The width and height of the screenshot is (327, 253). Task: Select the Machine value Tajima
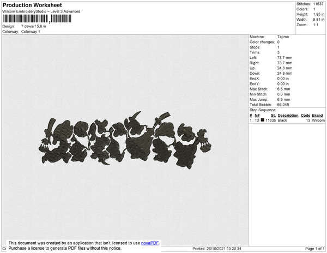pyautogui.click(x=283, y=37)
